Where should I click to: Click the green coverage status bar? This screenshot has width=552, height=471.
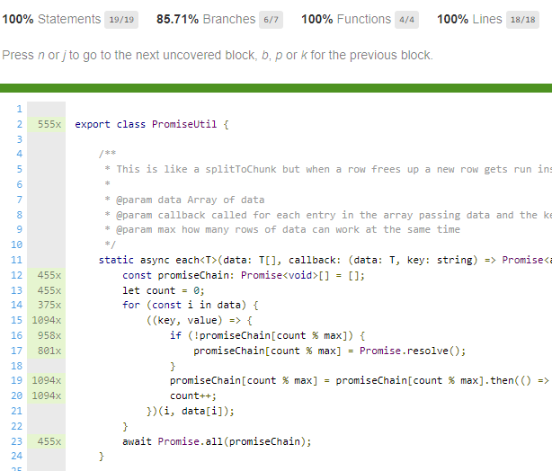[x=276, y=87]
